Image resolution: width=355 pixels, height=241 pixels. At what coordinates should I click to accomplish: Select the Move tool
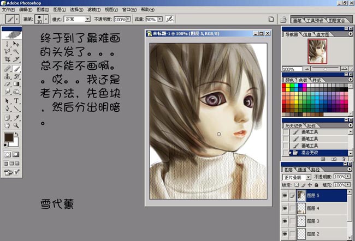click(16, 44)
